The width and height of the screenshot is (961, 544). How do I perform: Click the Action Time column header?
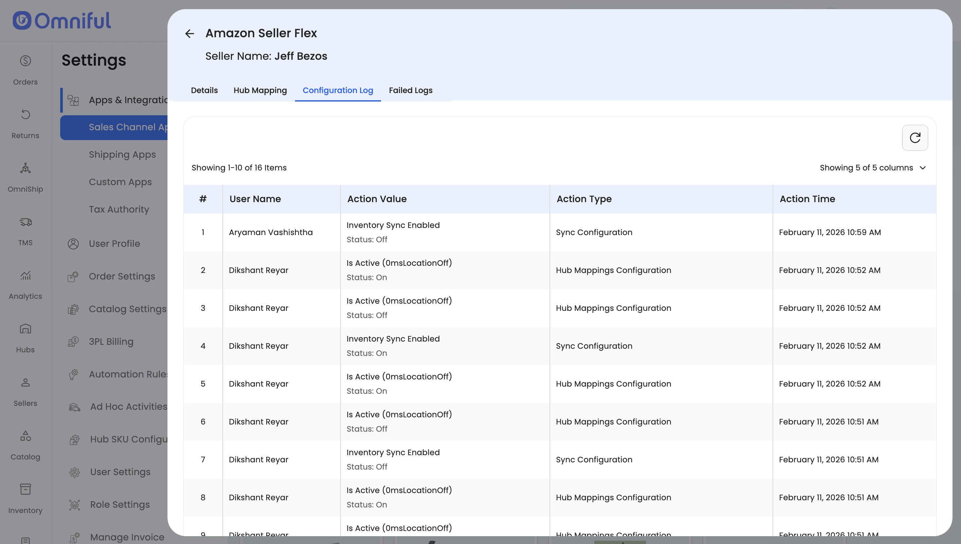(807, 199)
